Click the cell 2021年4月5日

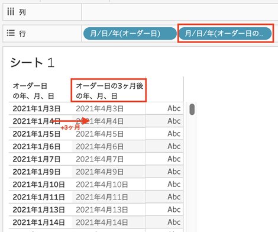click(99, 134)
